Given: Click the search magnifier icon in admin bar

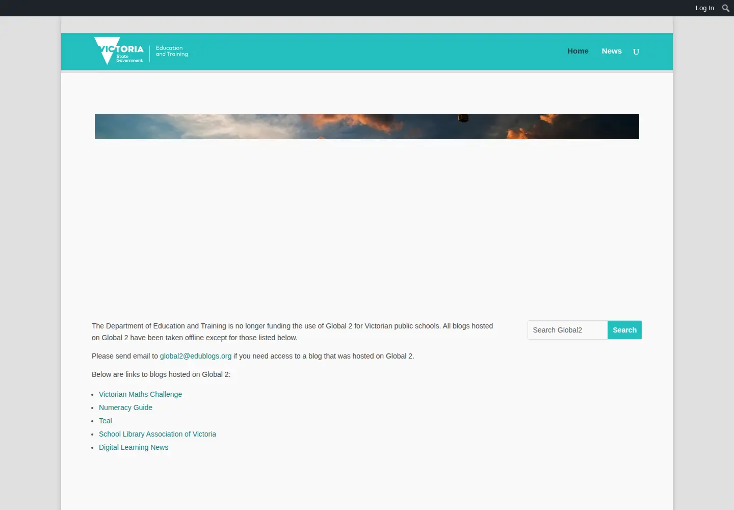Looking at the screenshot, I should [726, 8].
